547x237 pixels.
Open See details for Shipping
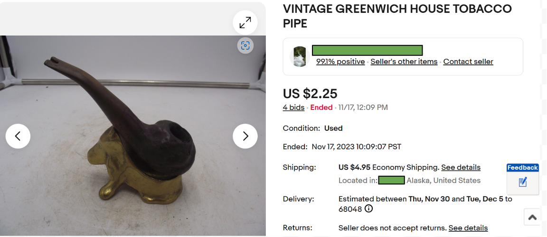pos(461,167)
